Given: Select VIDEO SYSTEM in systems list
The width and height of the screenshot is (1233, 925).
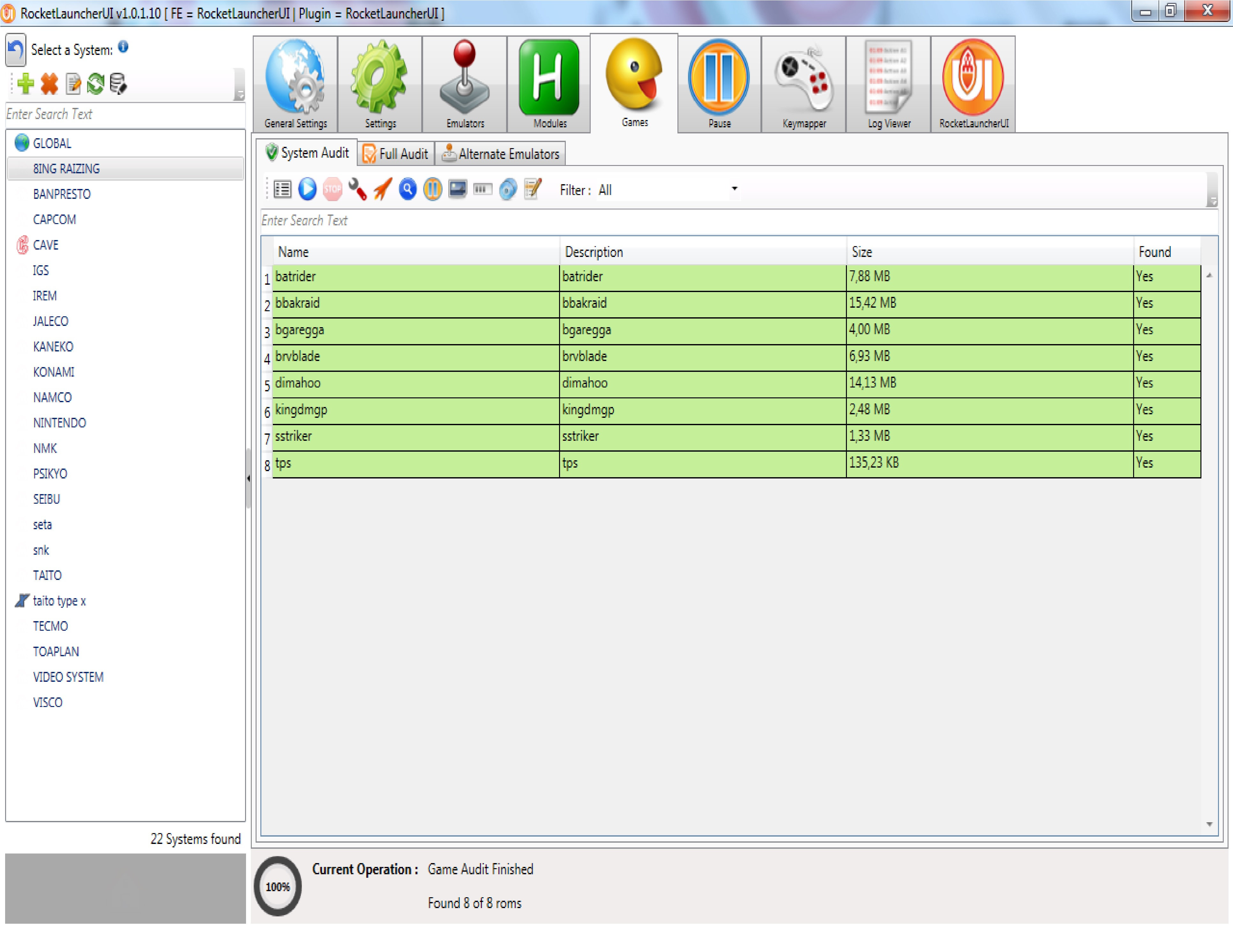Looking at the screenshot, I should tap(125, 677).
